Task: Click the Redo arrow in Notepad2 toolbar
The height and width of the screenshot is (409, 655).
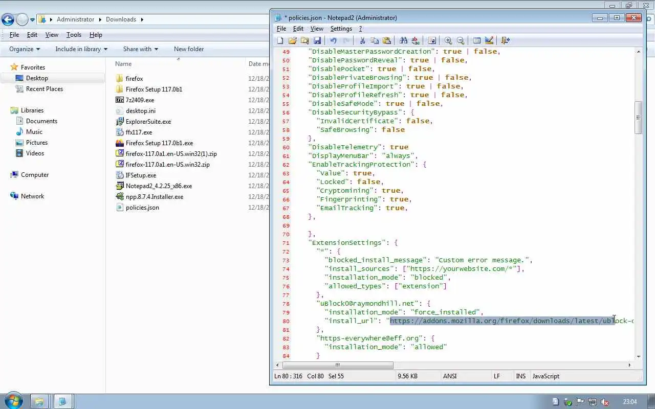Action: pyautogui.click(x=346, y=40)
